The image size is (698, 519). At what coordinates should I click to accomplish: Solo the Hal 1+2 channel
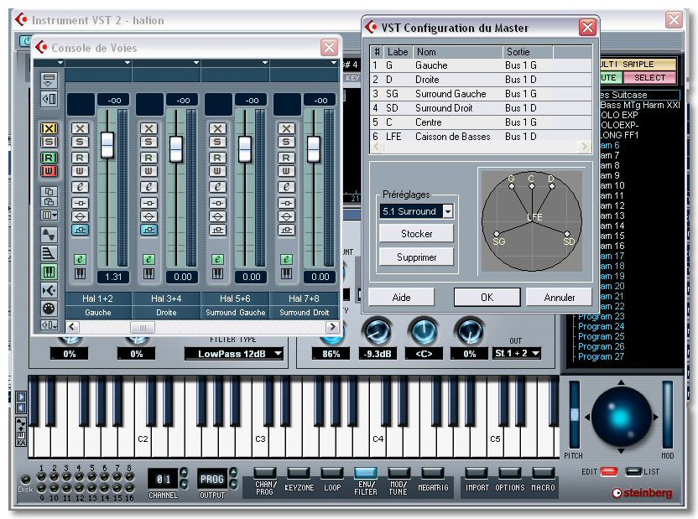click(81, 142)
